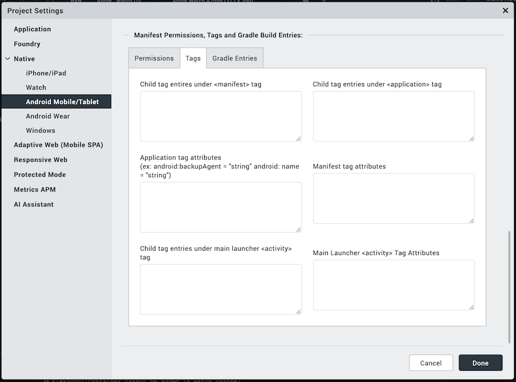This screenshot has width=516, height=382.
Task: Close the Project Settings dialog
Action: point(505,10)
